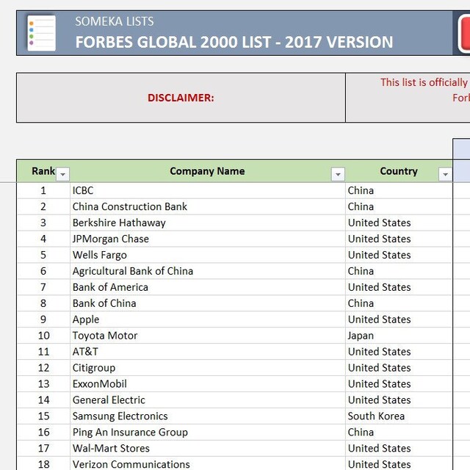Viewport: 470px width, 470px height.
Task: Select the Bank of America cell
Action: pyautogui.click(x=207, y=287)
